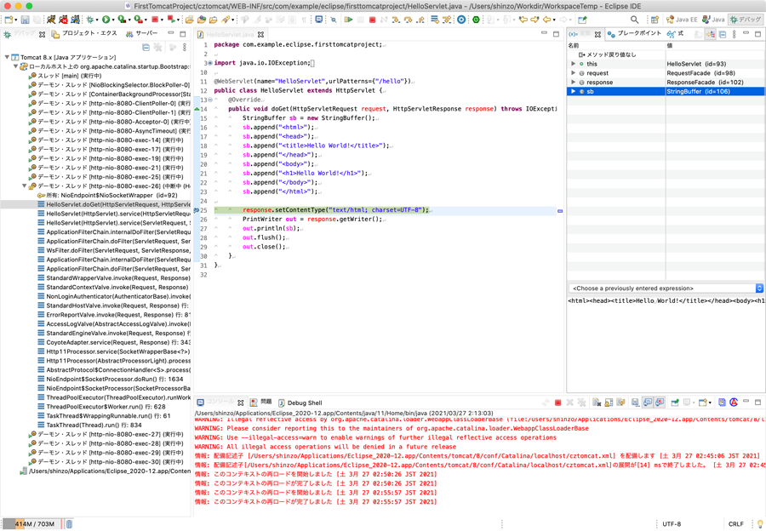Toggle Show Logical Structure in Variables view
The width and height of the screenshot is (766, 531).
click(x=711, y=34)
